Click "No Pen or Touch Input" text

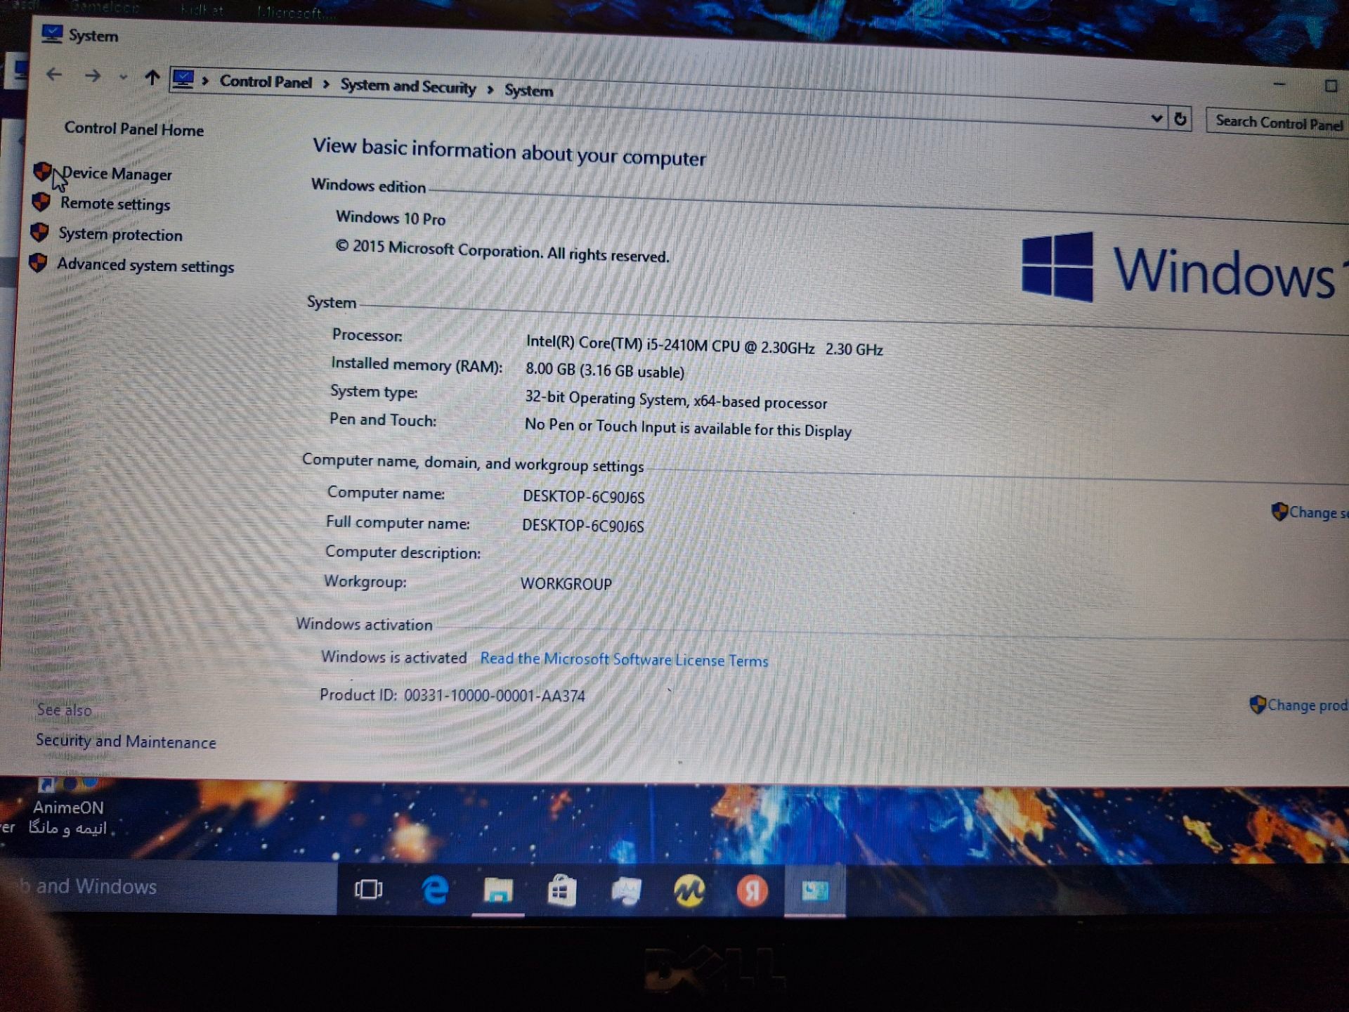tap(688, 427)
